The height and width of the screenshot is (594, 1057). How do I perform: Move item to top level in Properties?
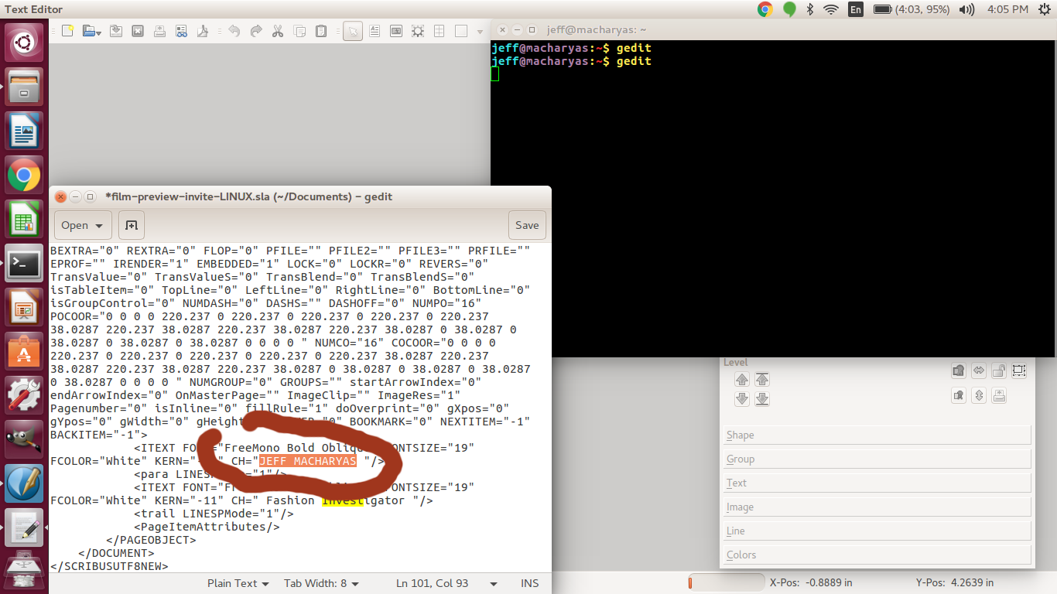click(762, 379)
